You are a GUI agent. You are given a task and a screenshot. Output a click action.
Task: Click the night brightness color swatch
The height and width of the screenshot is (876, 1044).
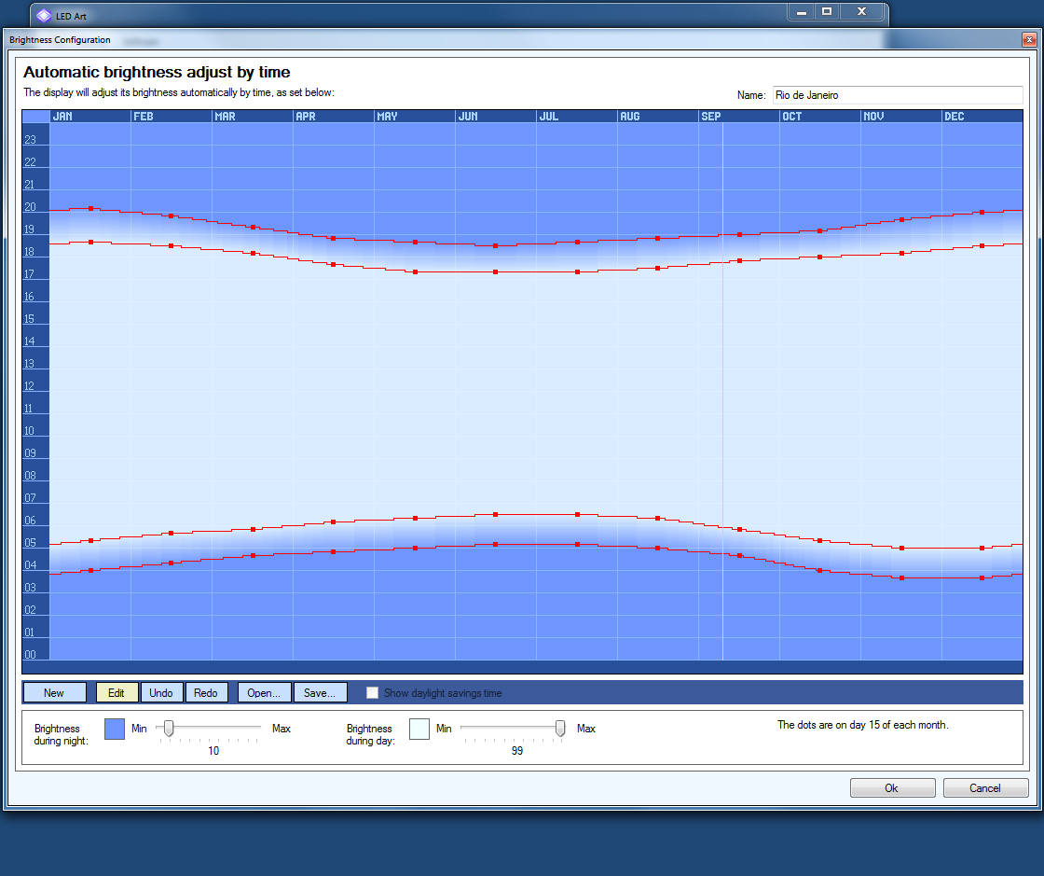click(115, 729)
